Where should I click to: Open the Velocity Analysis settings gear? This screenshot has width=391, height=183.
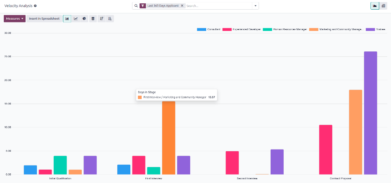35,6
